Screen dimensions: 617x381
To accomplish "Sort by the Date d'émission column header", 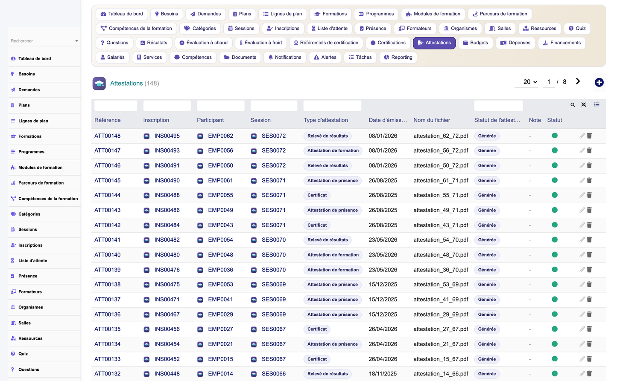I will click(x=388, y=120).
